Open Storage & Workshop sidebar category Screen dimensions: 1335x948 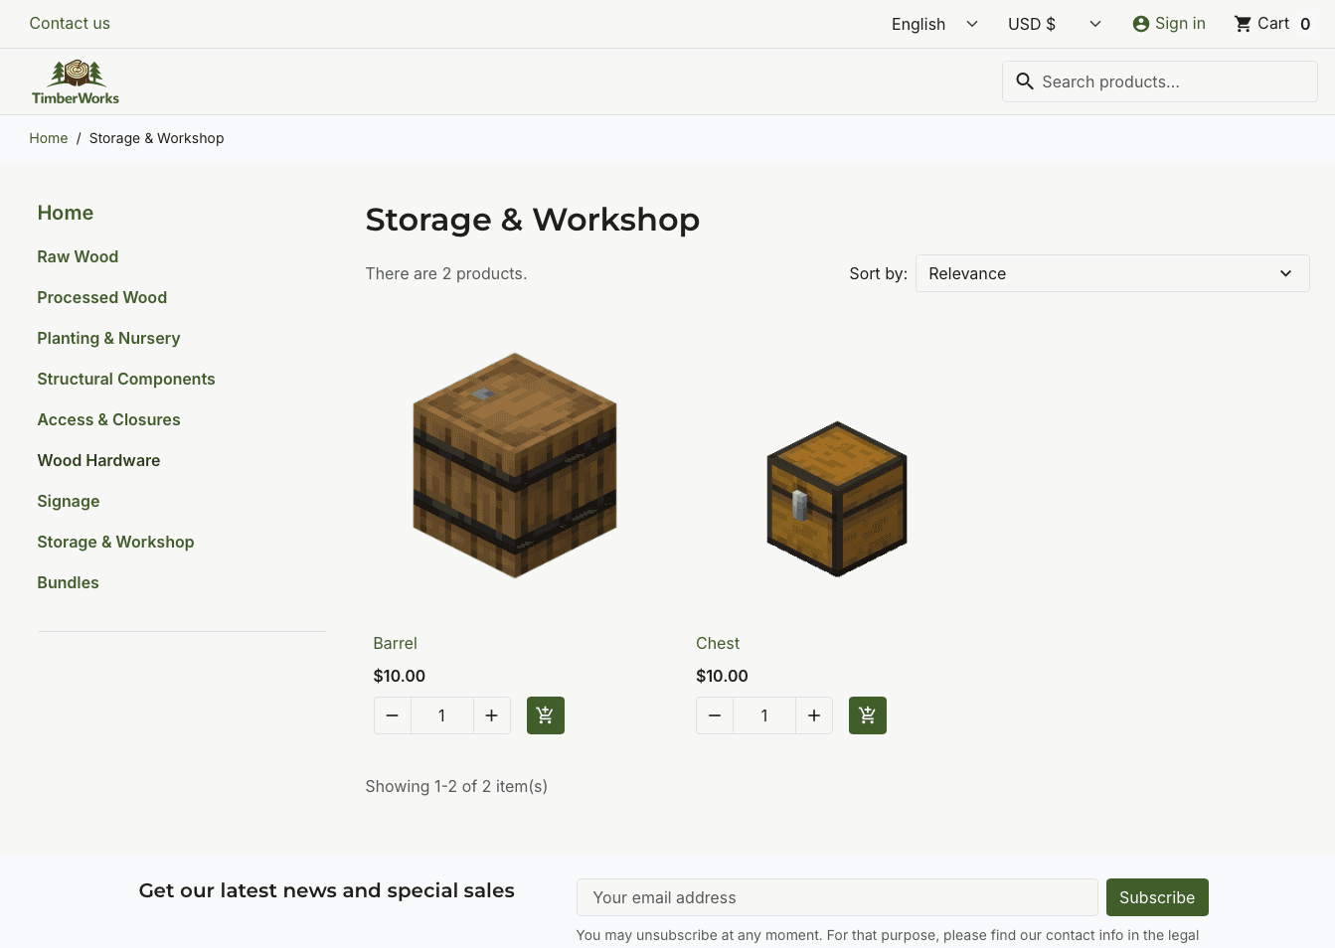click(x=115, y=542)
